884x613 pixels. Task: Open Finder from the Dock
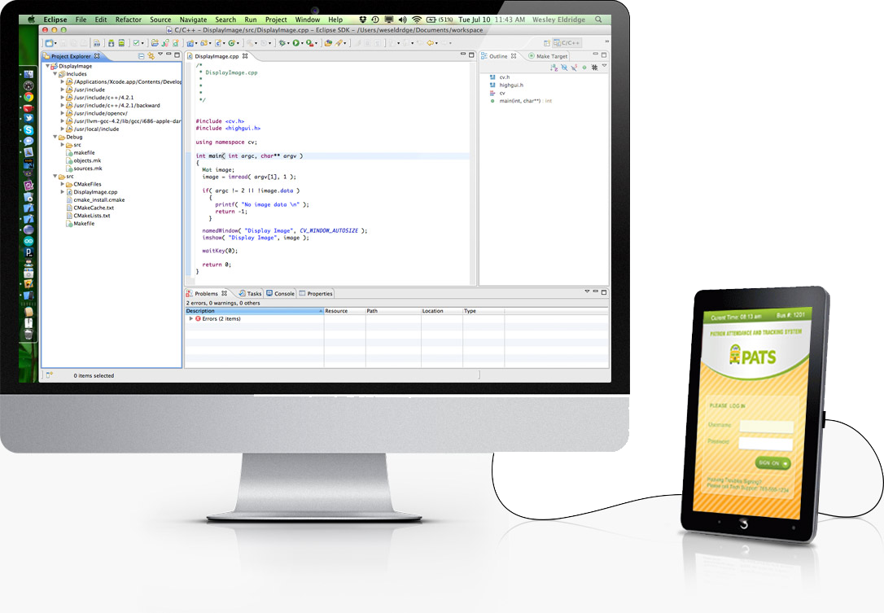click(x=28, y=74)
